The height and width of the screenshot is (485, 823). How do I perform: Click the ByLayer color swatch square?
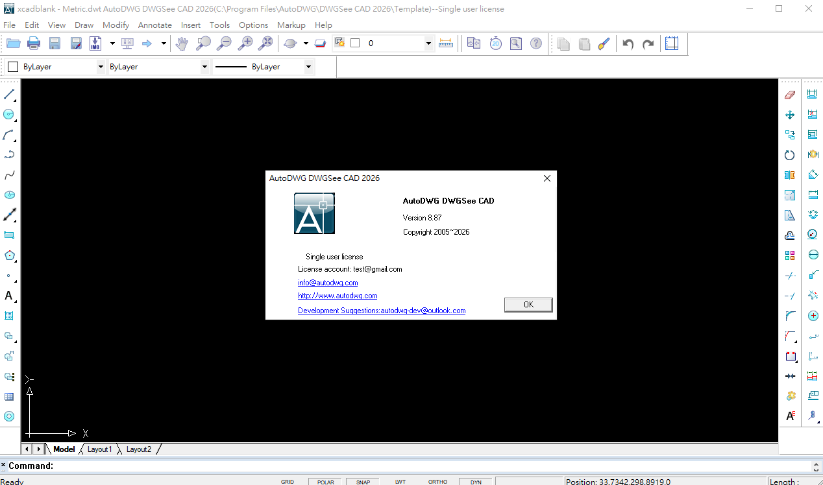coord(13,67)
